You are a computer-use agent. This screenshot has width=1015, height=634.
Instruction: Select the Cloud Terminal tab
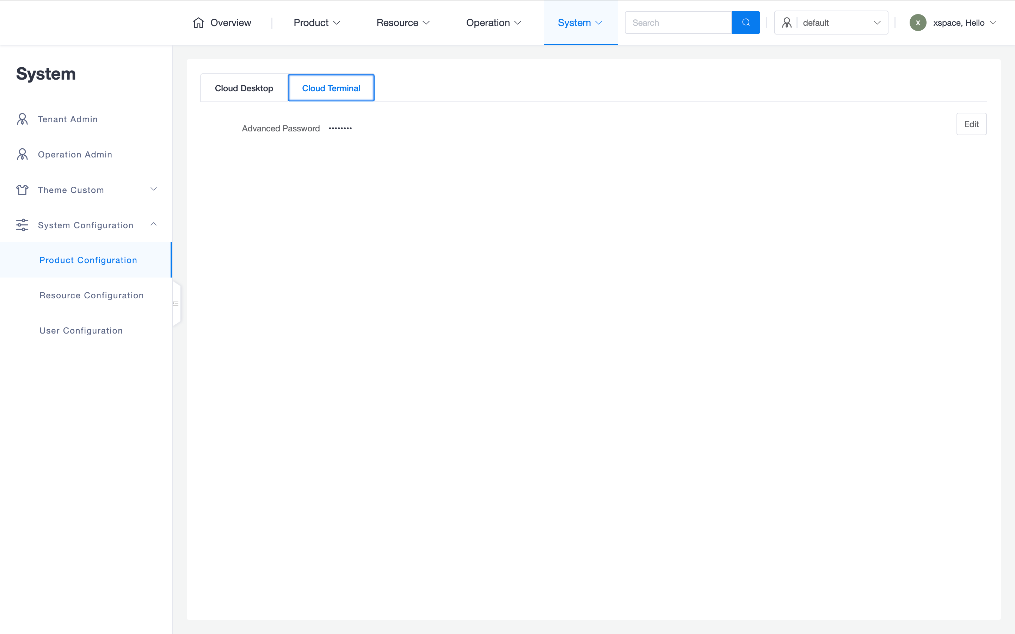tap(331, 88)
